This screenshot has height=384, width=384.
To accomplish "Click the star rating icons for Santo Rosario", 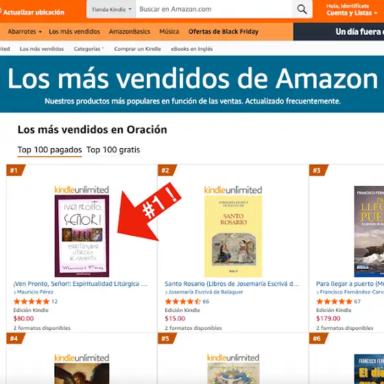I will tap(183, 302).
